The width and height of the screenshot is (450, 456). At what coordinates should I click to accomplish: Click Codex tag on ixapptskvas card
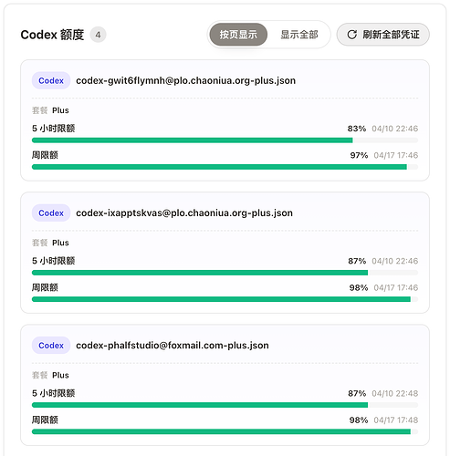pos(51,212)
